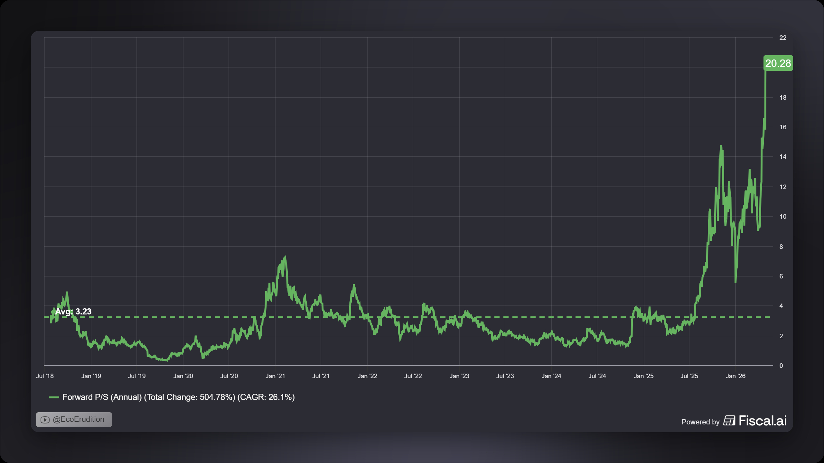Click the Jan '24 x-axis label
Image resolution: width=824 pixels, height=463 pixels.
click(551, 376)
